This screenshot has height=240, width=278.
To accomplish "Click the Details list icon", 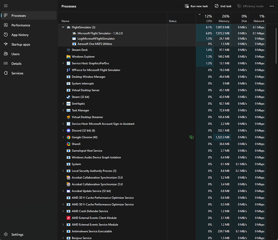I will [x=6, y=63].
